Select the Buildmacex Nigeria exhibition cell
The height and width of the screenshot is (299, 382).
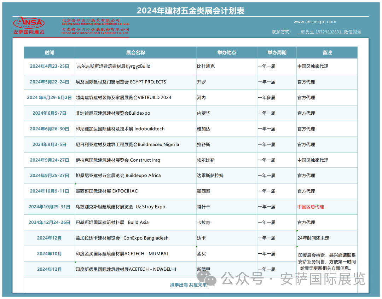click(x=135, y=144)
